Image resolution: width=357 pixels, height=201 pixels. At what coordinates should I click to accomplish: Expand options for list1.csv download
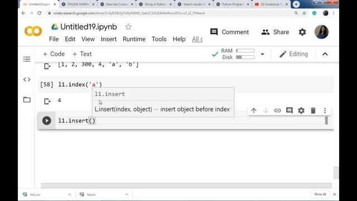(70, 195)
